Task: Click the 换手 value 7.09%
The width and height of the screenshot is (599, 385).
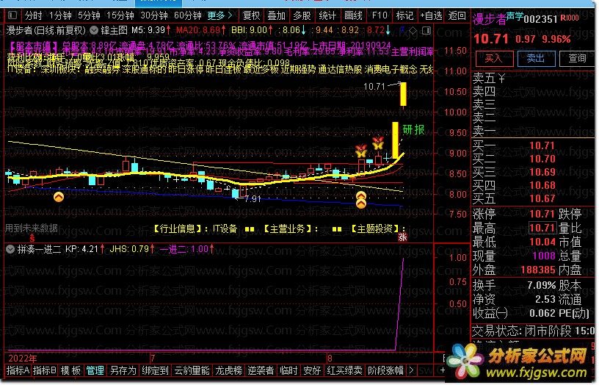Action: point(541,286)
